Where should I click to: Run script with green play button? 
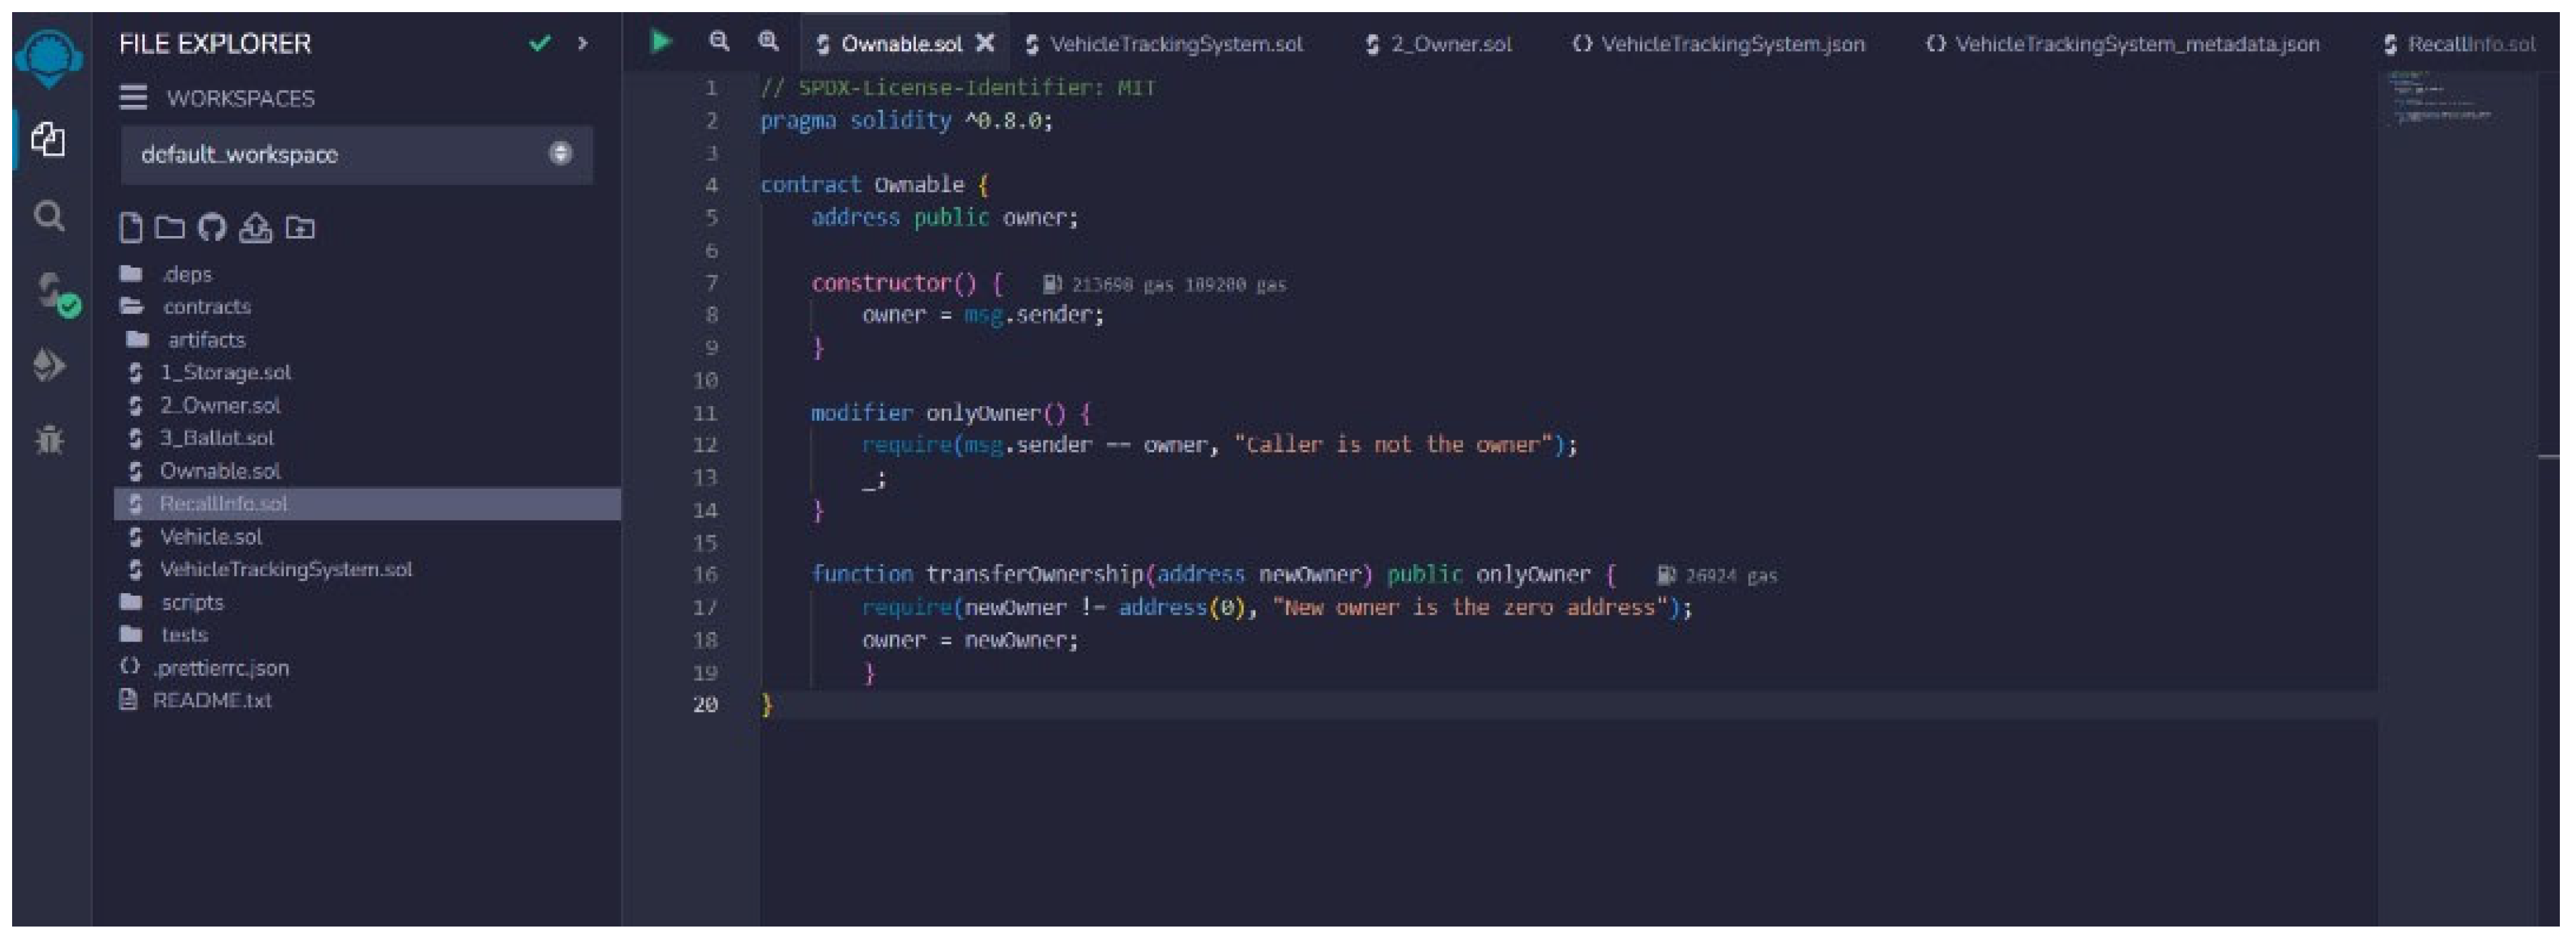click(x=660, y=42)
